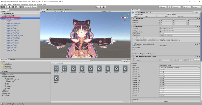Select the ウィンク3.0 animation clip

click(x=82, y=69)
